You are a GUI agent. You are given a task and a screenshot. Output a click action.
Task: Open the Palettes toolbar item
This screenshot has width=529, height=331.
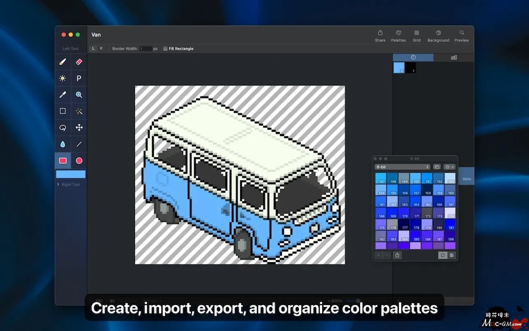pos(398,35)
